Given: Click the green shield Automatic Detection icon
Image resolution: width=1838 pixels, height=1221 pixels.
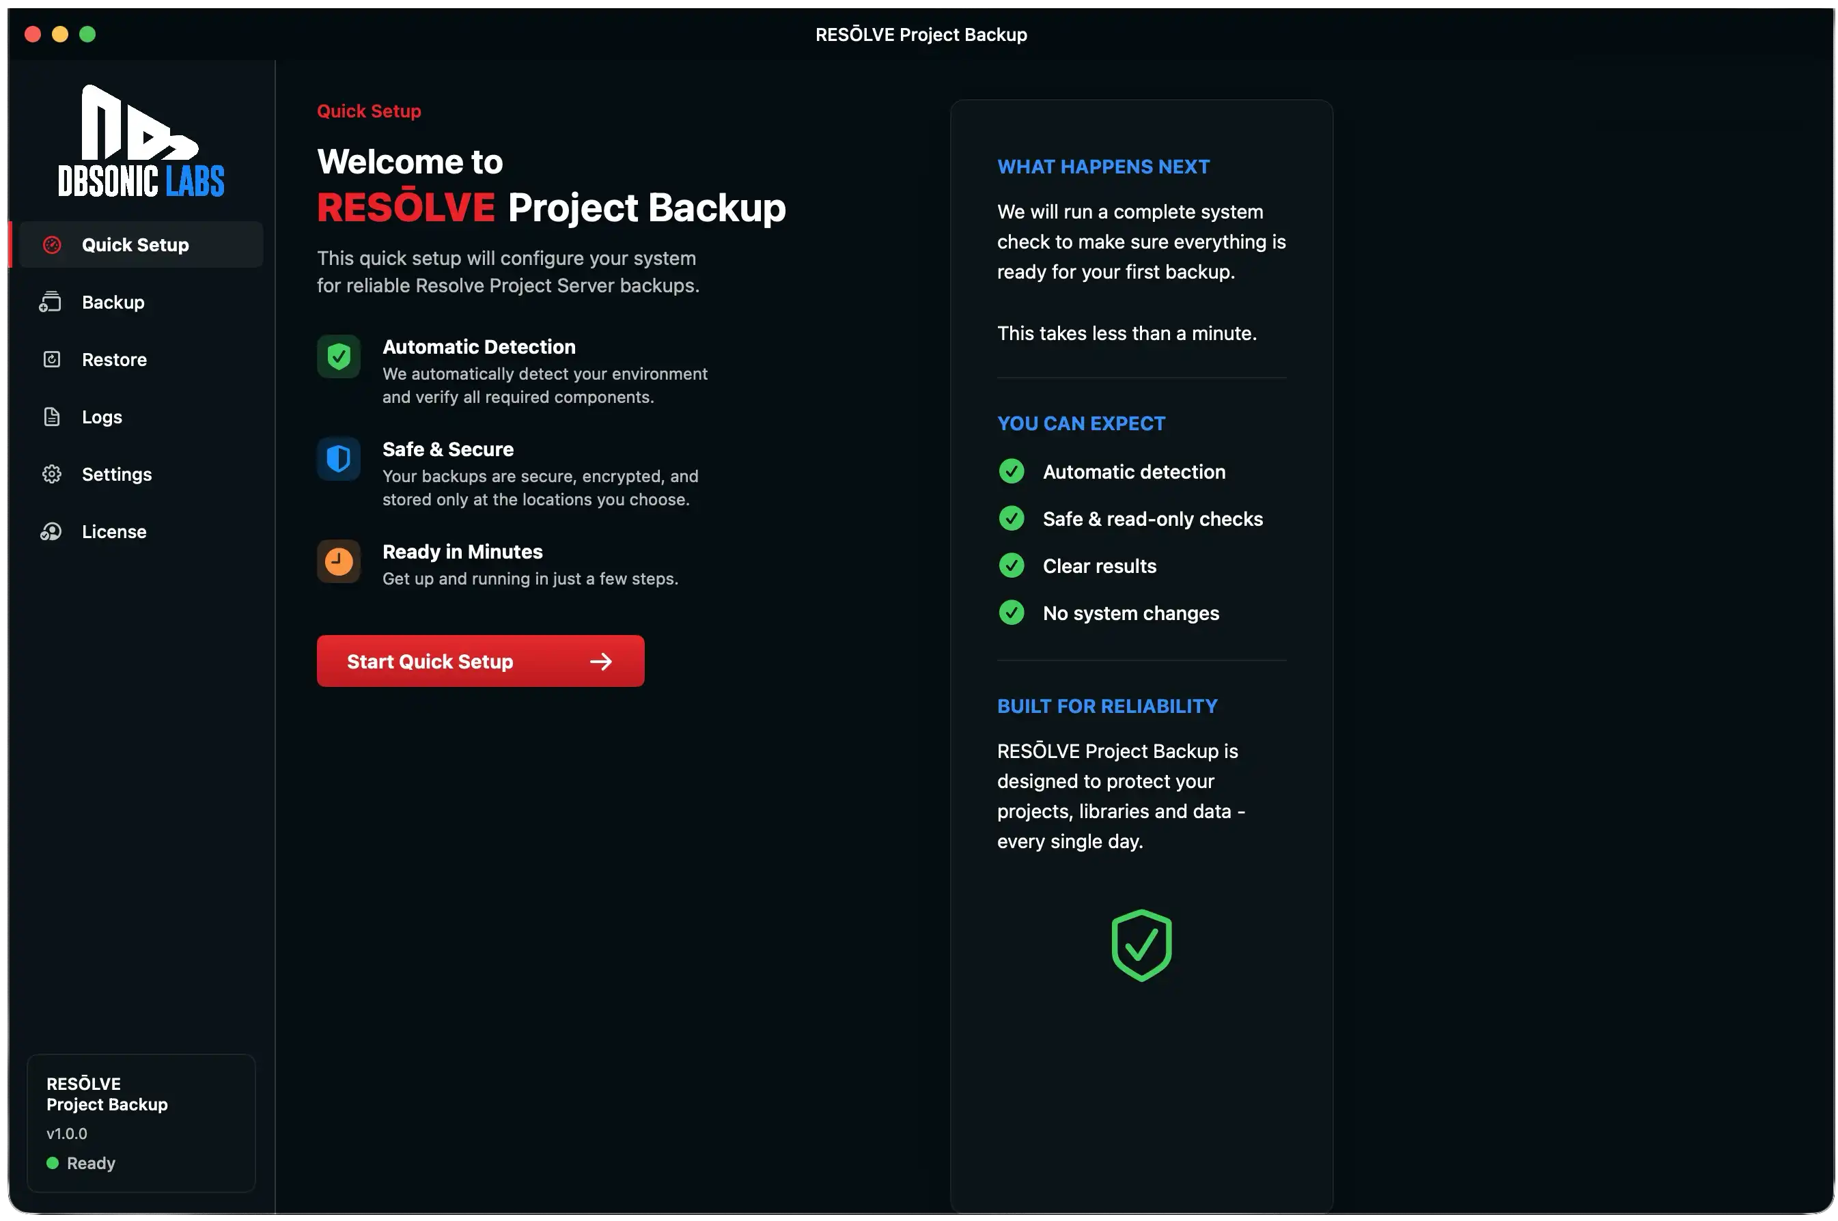Looking at the screenshot, I should [x=339, y=356].
